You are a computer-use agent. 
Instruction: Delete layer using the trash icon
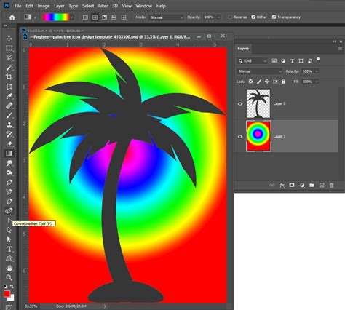click(331, 186)
